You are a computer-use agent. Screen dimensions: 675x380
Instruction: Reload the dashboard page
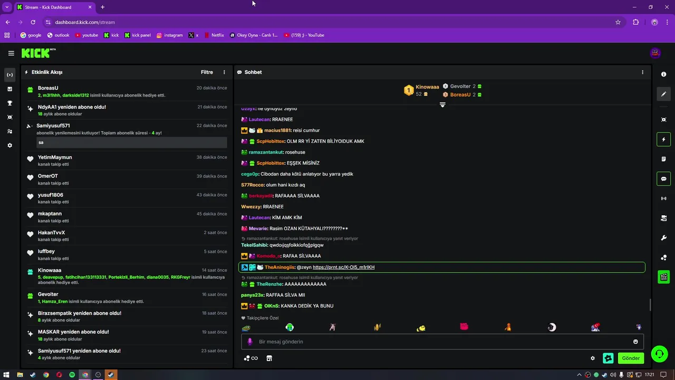(33, 22)
